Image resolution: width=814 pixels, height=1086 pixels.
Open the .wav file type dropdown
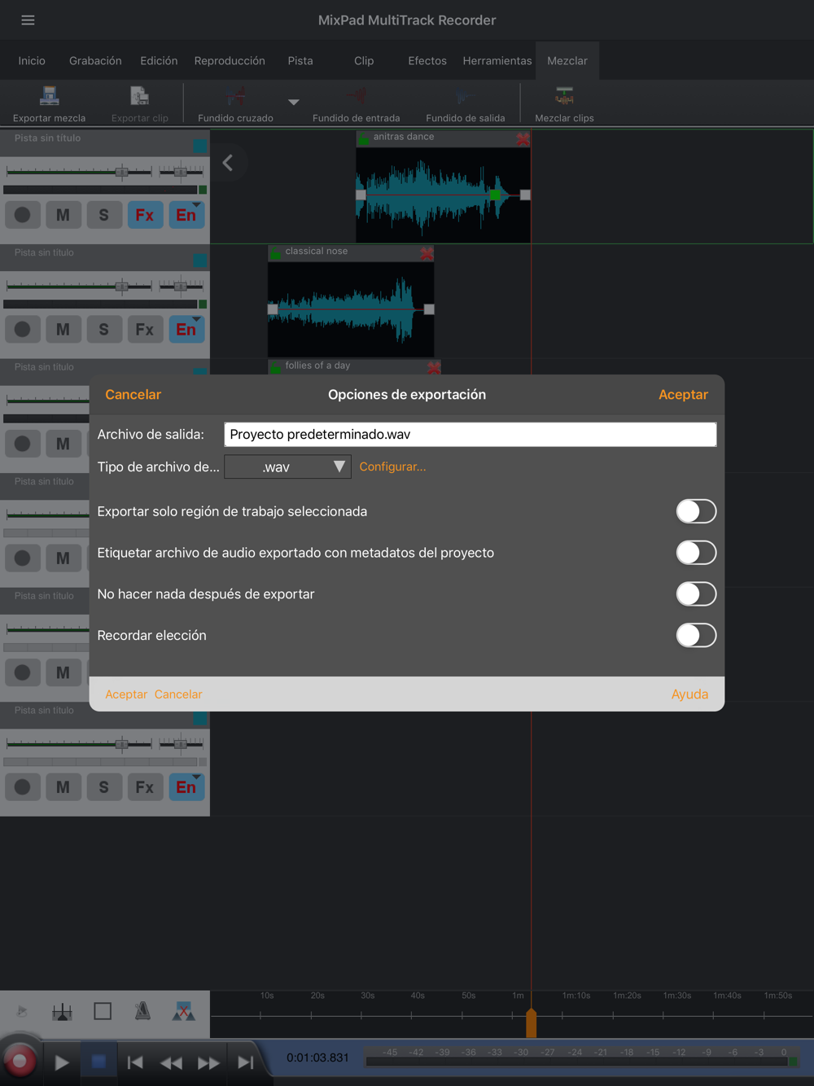[287, 466]
